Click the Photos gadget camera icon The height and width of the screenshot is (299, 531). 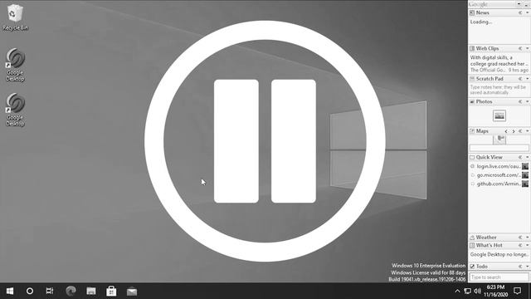coord(472,101)
